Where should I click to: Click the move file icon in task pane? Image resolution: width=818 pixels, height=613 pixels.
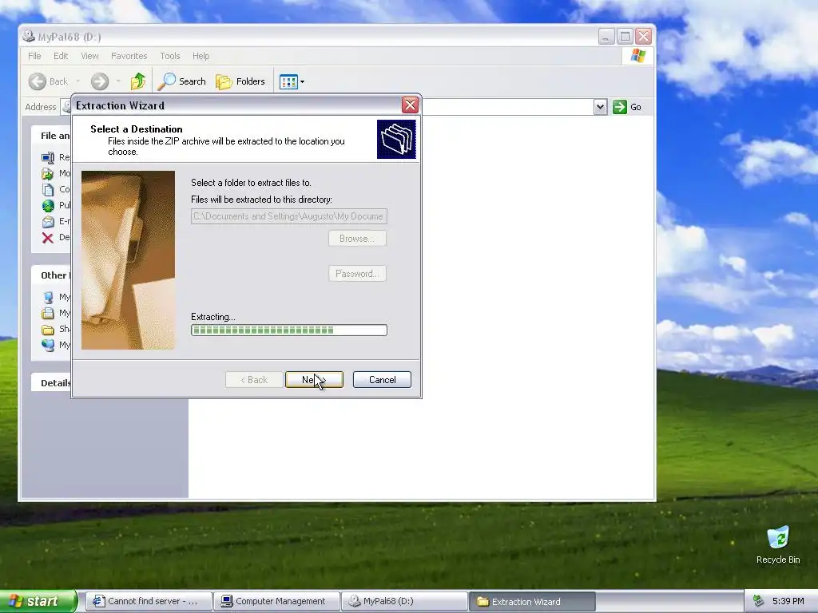pos(48,173)
